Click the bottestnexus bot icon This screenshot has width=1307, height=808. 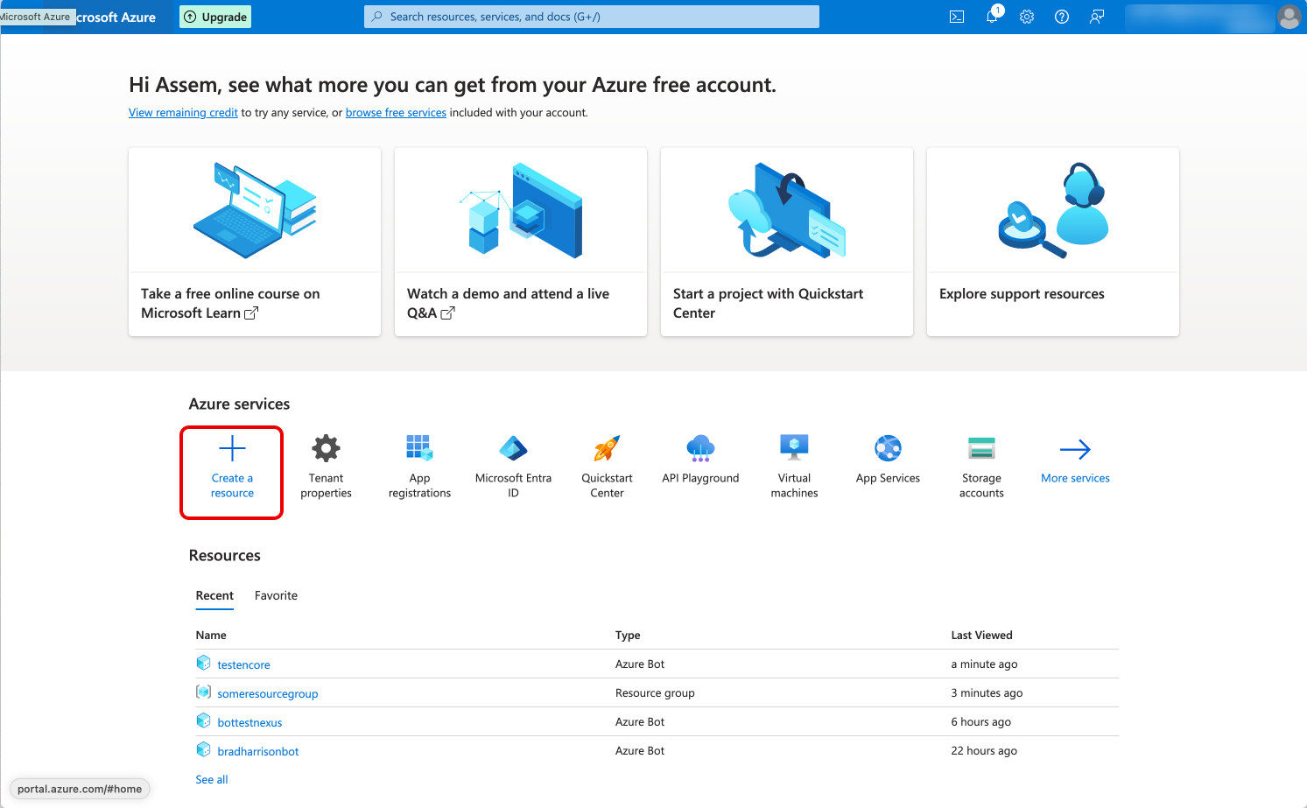203,721
